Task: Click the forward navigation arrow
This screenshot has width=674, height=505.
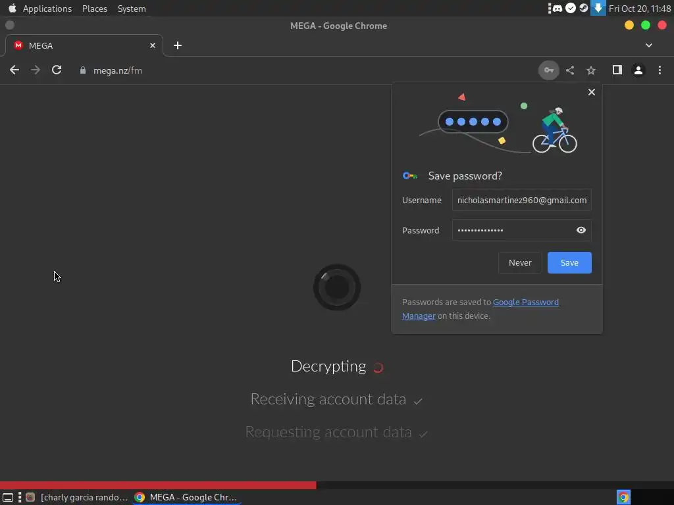Action: pyautogui.click(x=36, y=70)
